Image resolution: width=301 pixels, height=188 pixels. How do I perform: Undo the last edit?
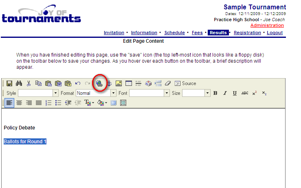(78, 83)
